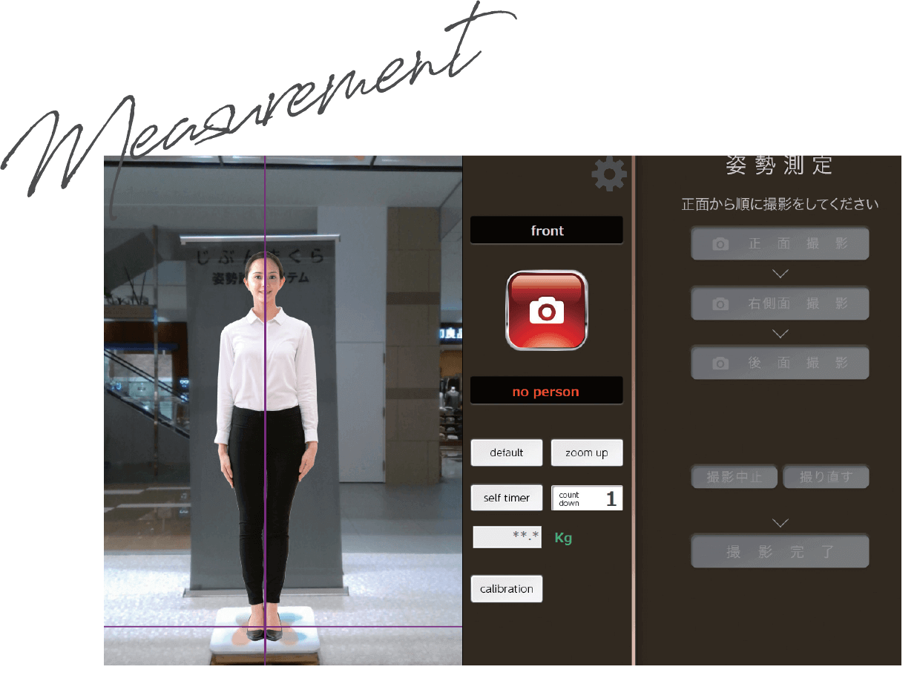Click the 'default' view button
Image resolution: width=917 pixels, height=681 pixels.
click(x=507, y=453)
